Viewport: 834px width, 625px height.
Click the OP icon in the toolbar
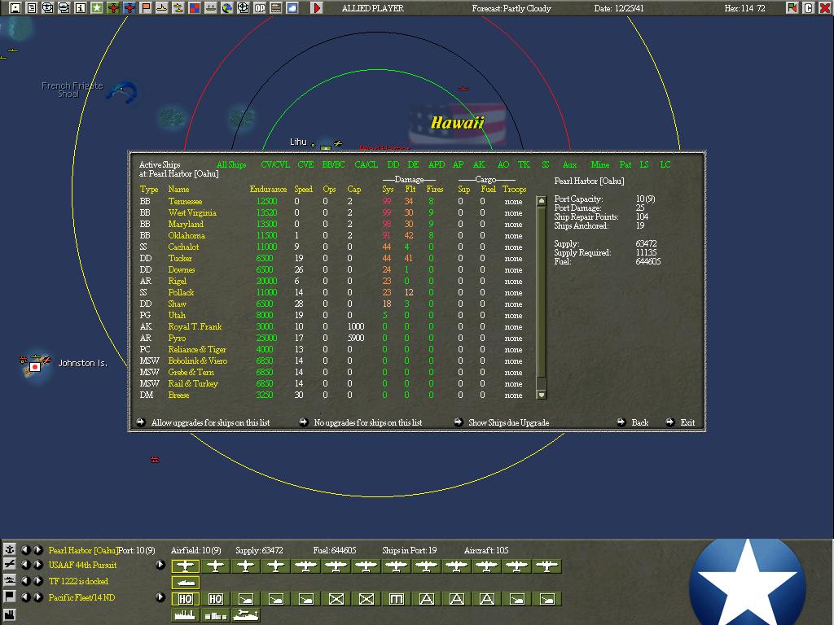260,8
